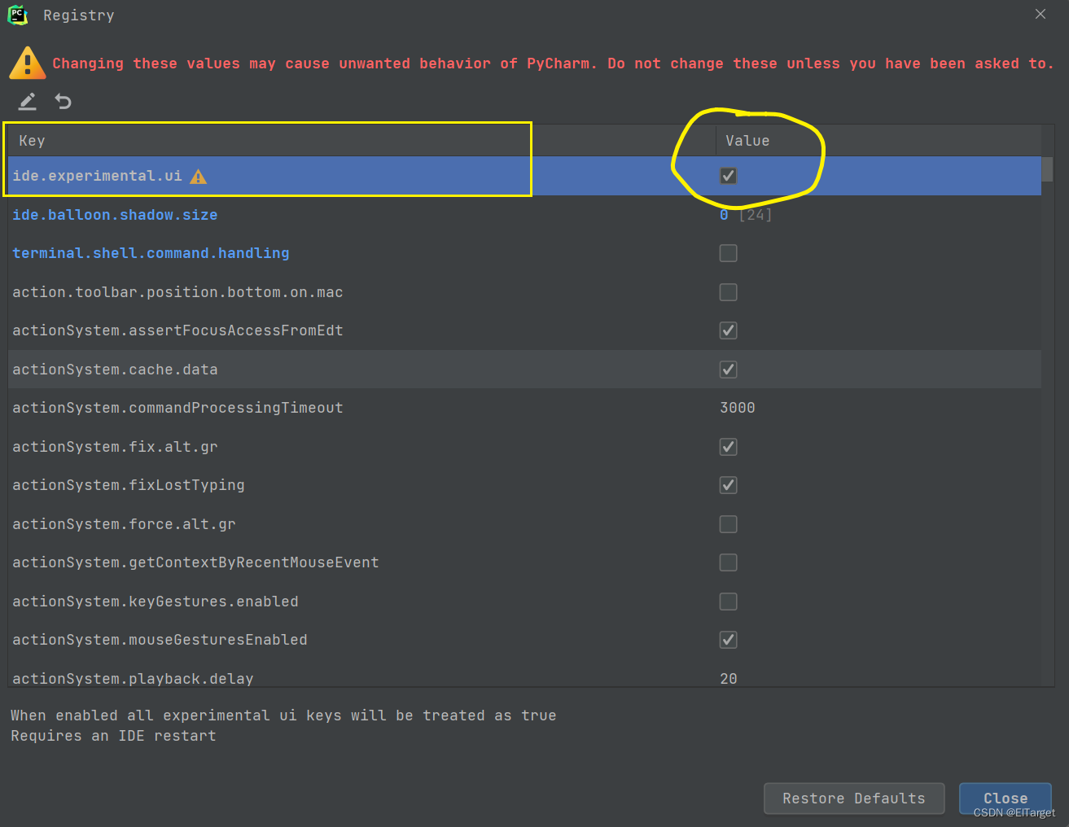Enable actionSystem.force.alt.gr checkbox
The image size is (1069, 827).
click(x=729, y=524)
